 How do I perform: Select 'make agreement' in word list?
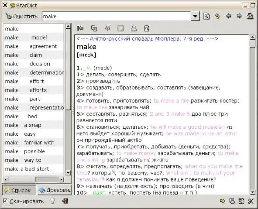click(34, 46)
